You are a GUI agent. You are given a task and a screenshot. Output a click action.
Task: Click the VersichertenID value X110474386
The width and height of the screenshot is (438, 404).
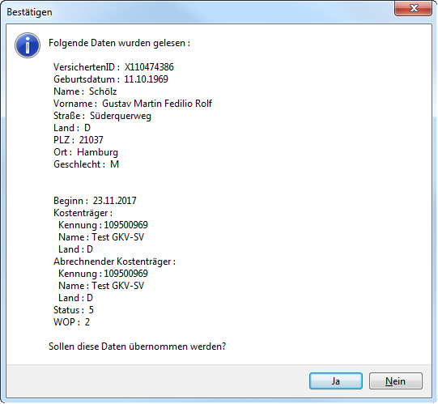[149, 67]
